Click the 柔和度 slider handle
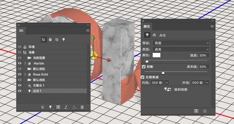234x124 pixels. pyautogui.click(x=163, y=72)
